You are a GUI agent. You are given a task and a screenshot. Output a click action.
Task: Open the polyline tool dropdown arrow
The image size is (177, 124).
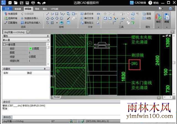tap(64, 14)
